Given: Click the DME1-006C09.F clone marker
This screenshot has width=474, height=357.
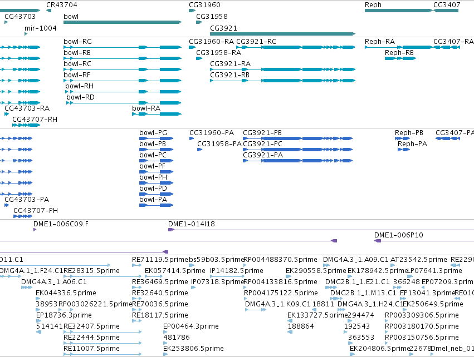Looking at the screenshot, I should [x=35, y=230].
